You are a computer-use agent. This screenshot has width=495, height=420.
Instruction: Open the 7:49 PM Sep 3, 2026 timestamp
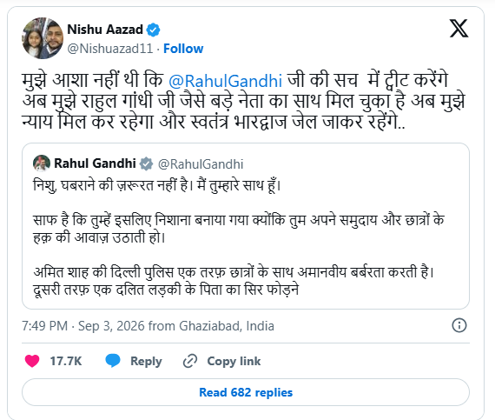point(148,326)
